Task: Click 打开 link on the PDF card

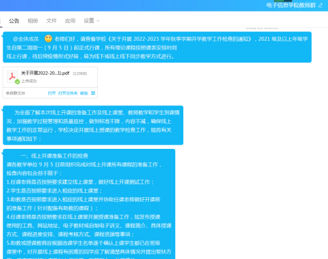Action: (x=52, y=93)
